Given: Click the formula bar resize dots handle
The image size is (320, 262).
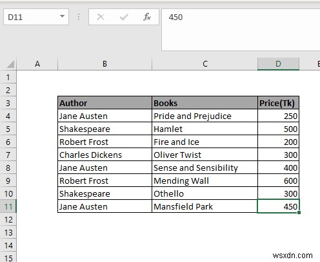Looking at the screenshot, I should 79,17.
